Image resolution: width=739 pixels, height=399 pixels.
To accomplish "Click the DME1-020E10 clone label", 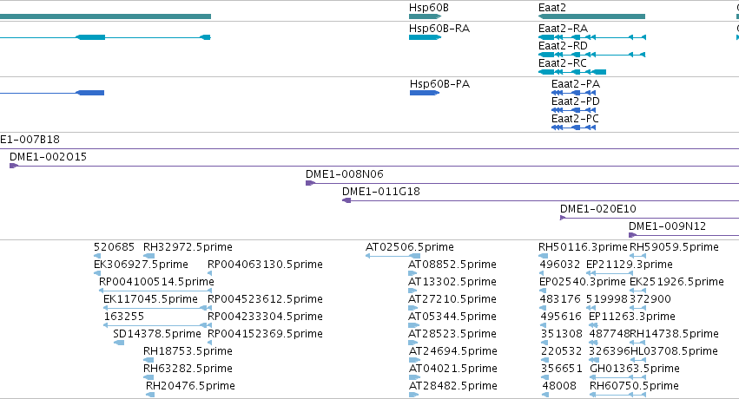I will [597, 208].
